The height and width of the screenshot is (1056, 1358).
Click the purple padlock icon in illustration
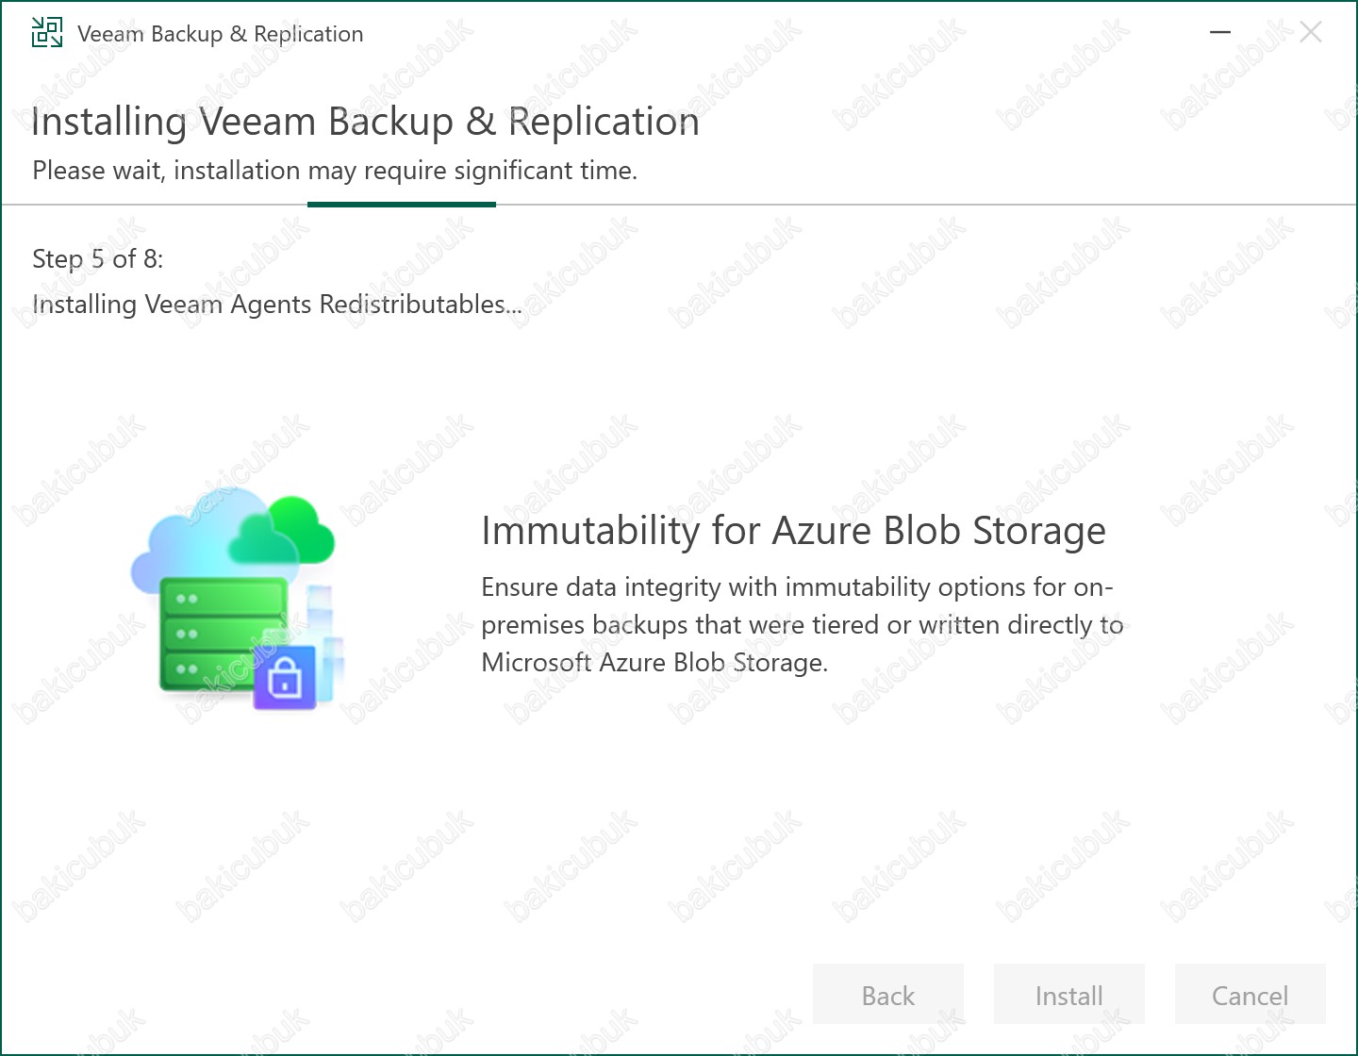point(285,677)
